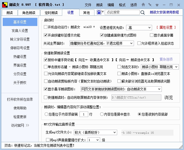The width and height of the screenshot is (184, 150).
Task: Click the magnifying glass search icon
Action: 143,12
